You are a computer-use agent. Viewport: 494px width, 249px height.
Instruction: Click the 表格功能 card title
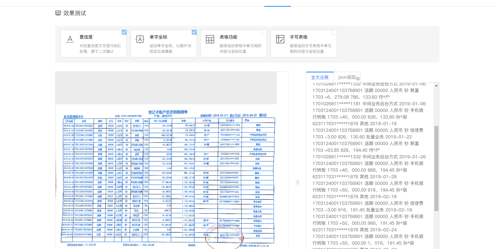pos(228,37)
